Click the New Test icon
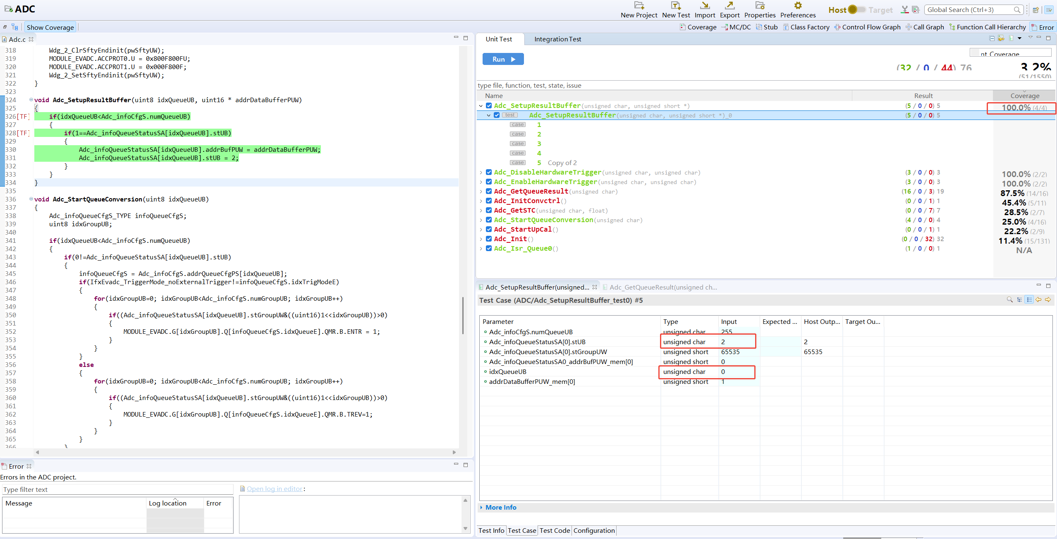This screenshot has width=1057, height=539. click(x=676, y=6)
